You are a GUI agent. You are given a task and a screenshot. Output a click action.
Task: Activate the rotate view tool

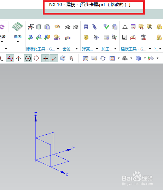[x=103, y=58]
